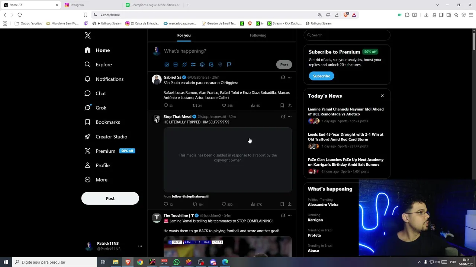Go to Profile in sidebar
The image size is (476, 267).
[97, 165]
